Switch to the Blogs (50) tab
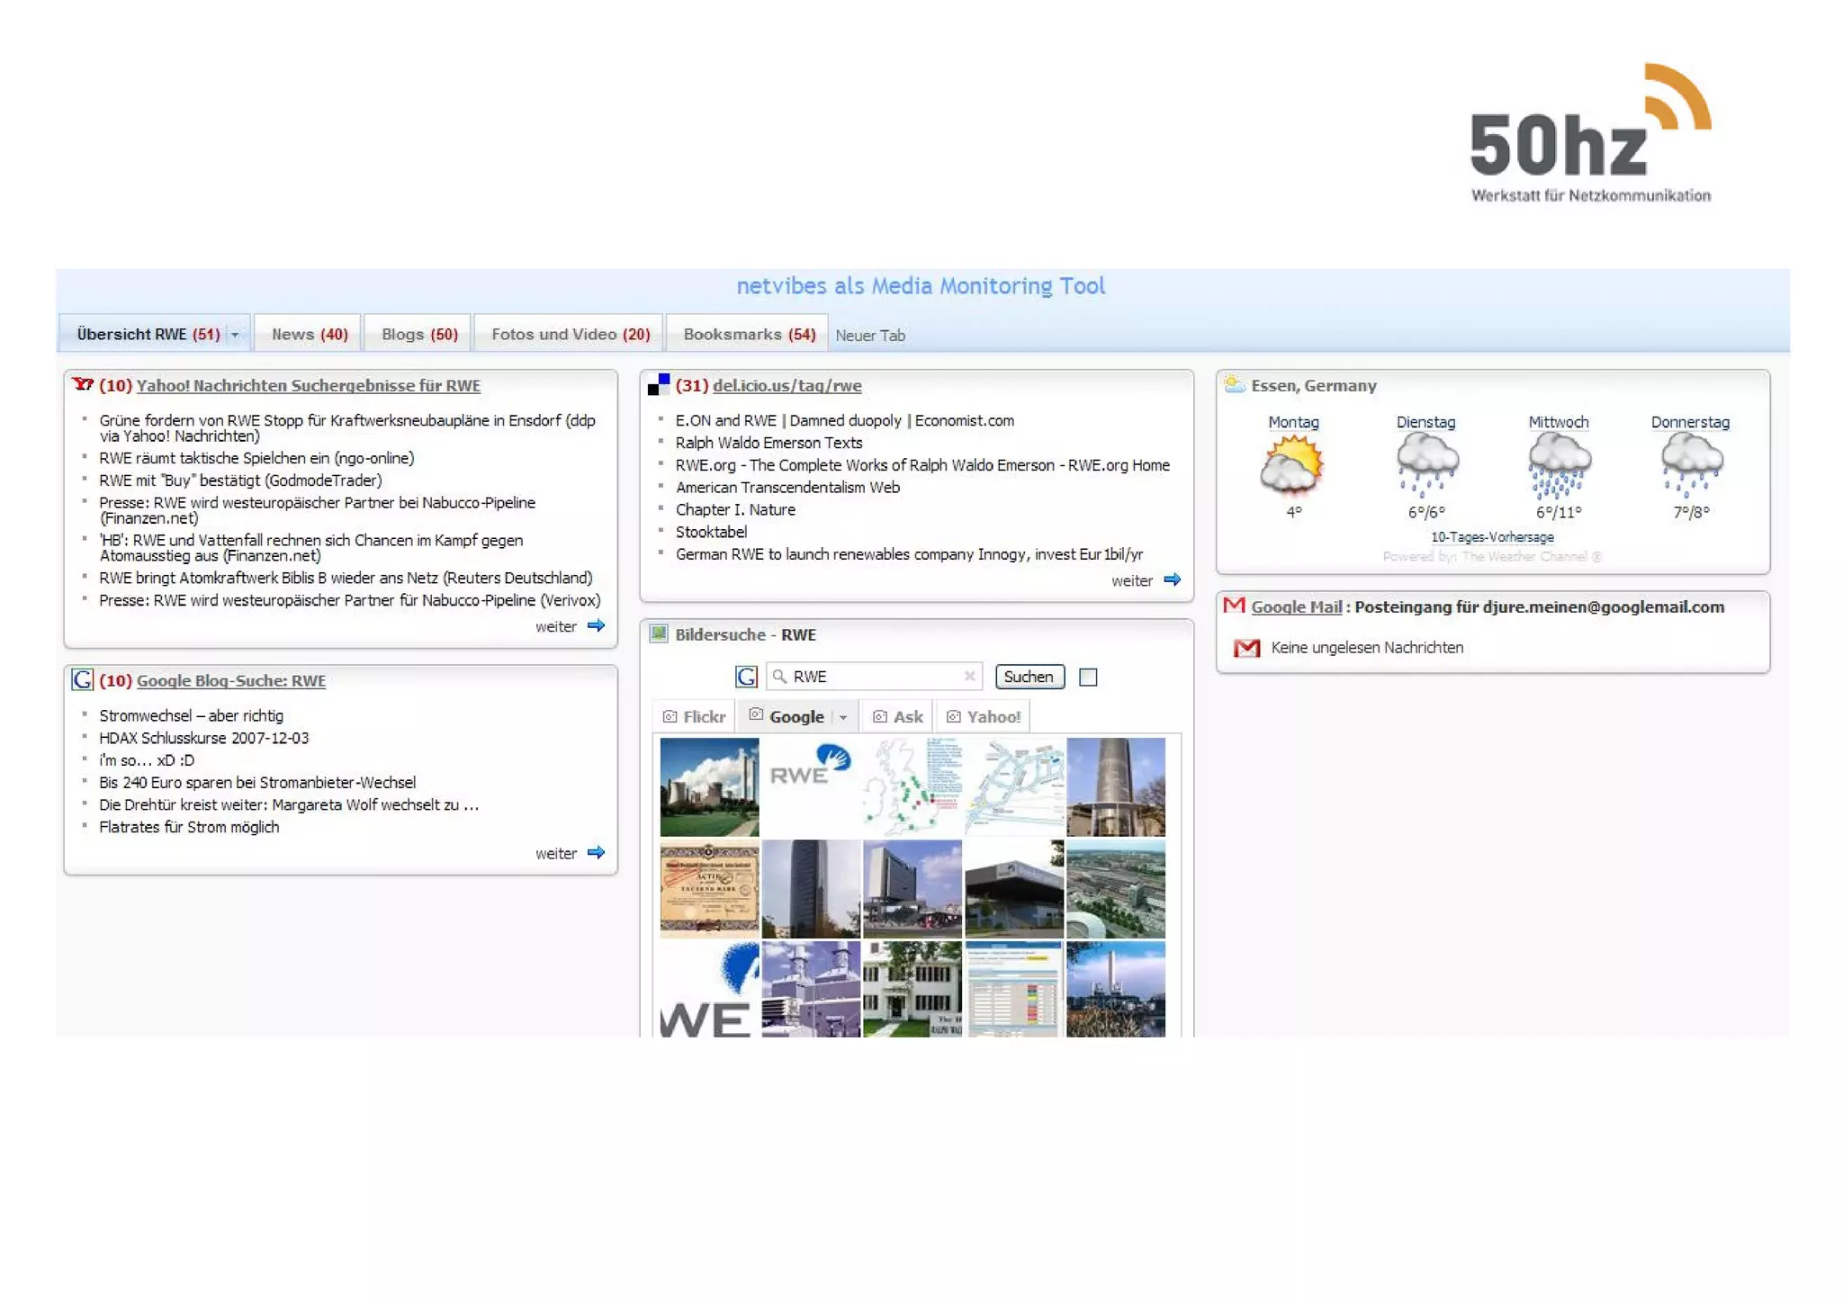The height and width of the screenshot is (1302, 1843). [x=419, y=334]
